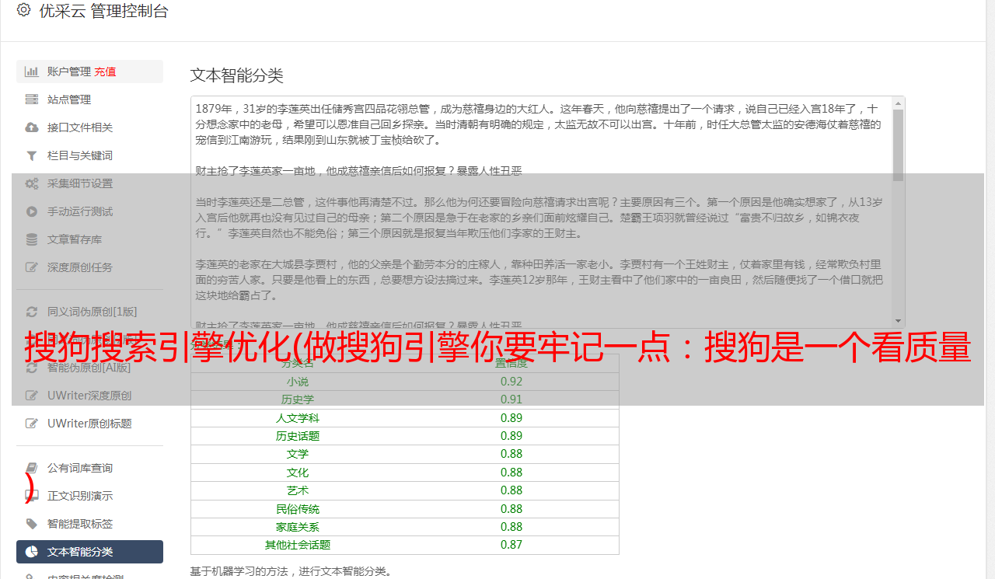Click the 0.92 confidence value
The width and height of the screenshot is (995, 579).
(x=511, y=382)
